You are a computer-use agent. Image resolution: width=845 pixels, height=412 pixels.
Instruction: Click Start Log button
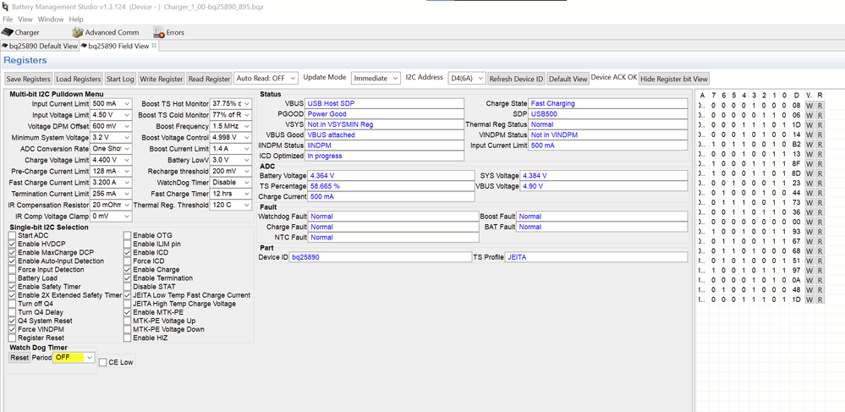[120, 79]
